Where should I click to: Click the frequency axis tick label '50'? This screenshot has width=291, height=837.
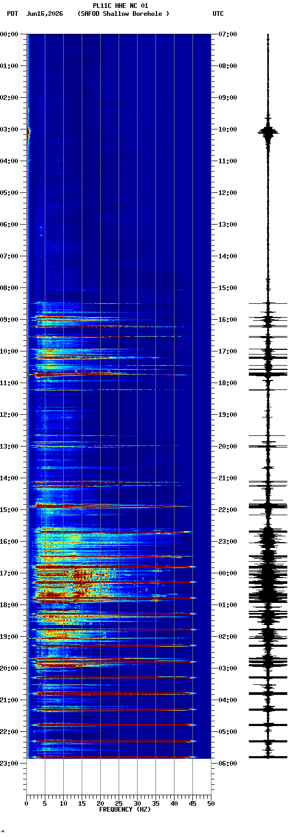coord(211,804)
